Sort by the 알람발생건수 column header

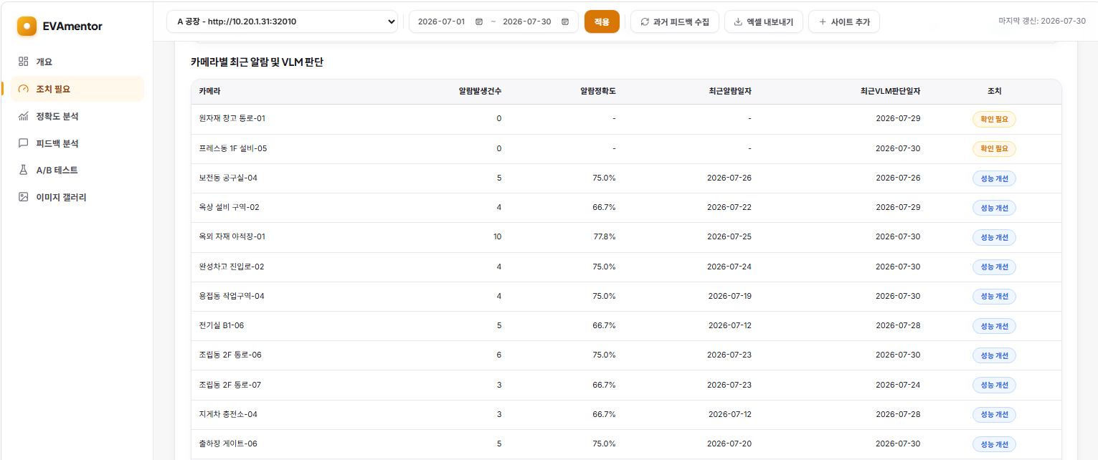(480, 92)
